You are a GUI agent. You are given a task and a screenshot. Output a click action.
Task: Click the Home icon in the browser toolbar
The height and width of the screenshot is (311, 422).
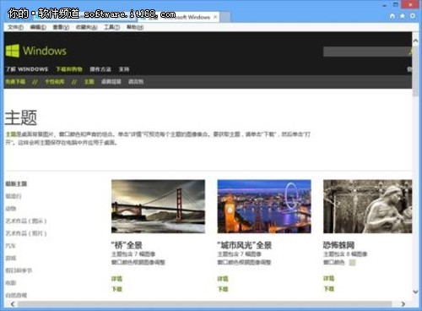pyautogui.click(x=392, y=16)
